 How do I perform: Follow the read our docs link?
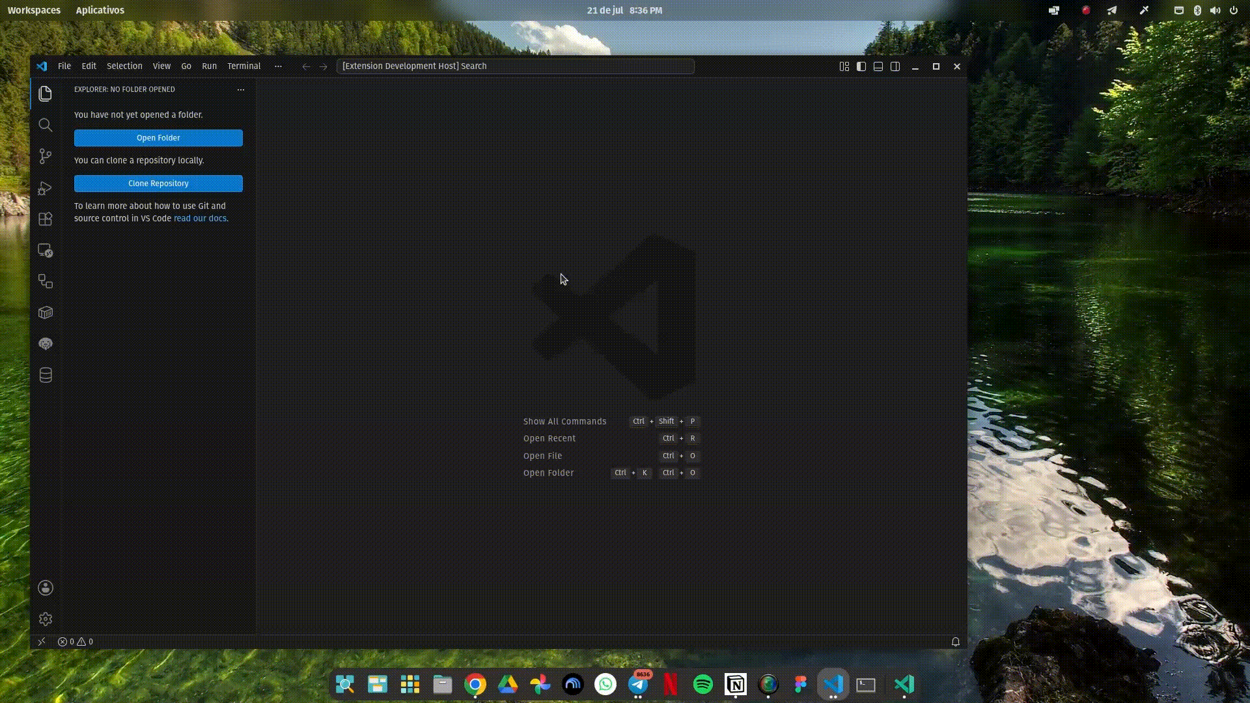(x=200, y=219)
